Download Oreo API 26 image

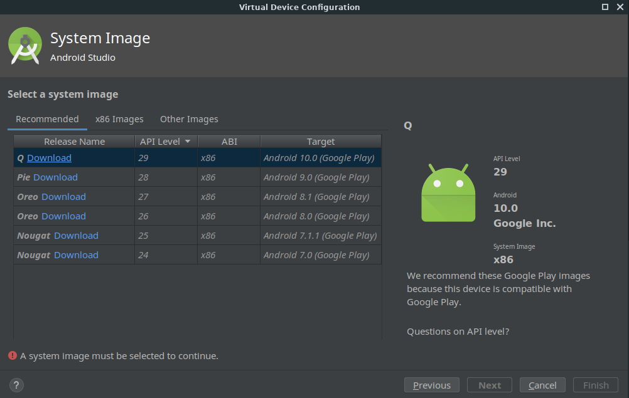[63, 216]
